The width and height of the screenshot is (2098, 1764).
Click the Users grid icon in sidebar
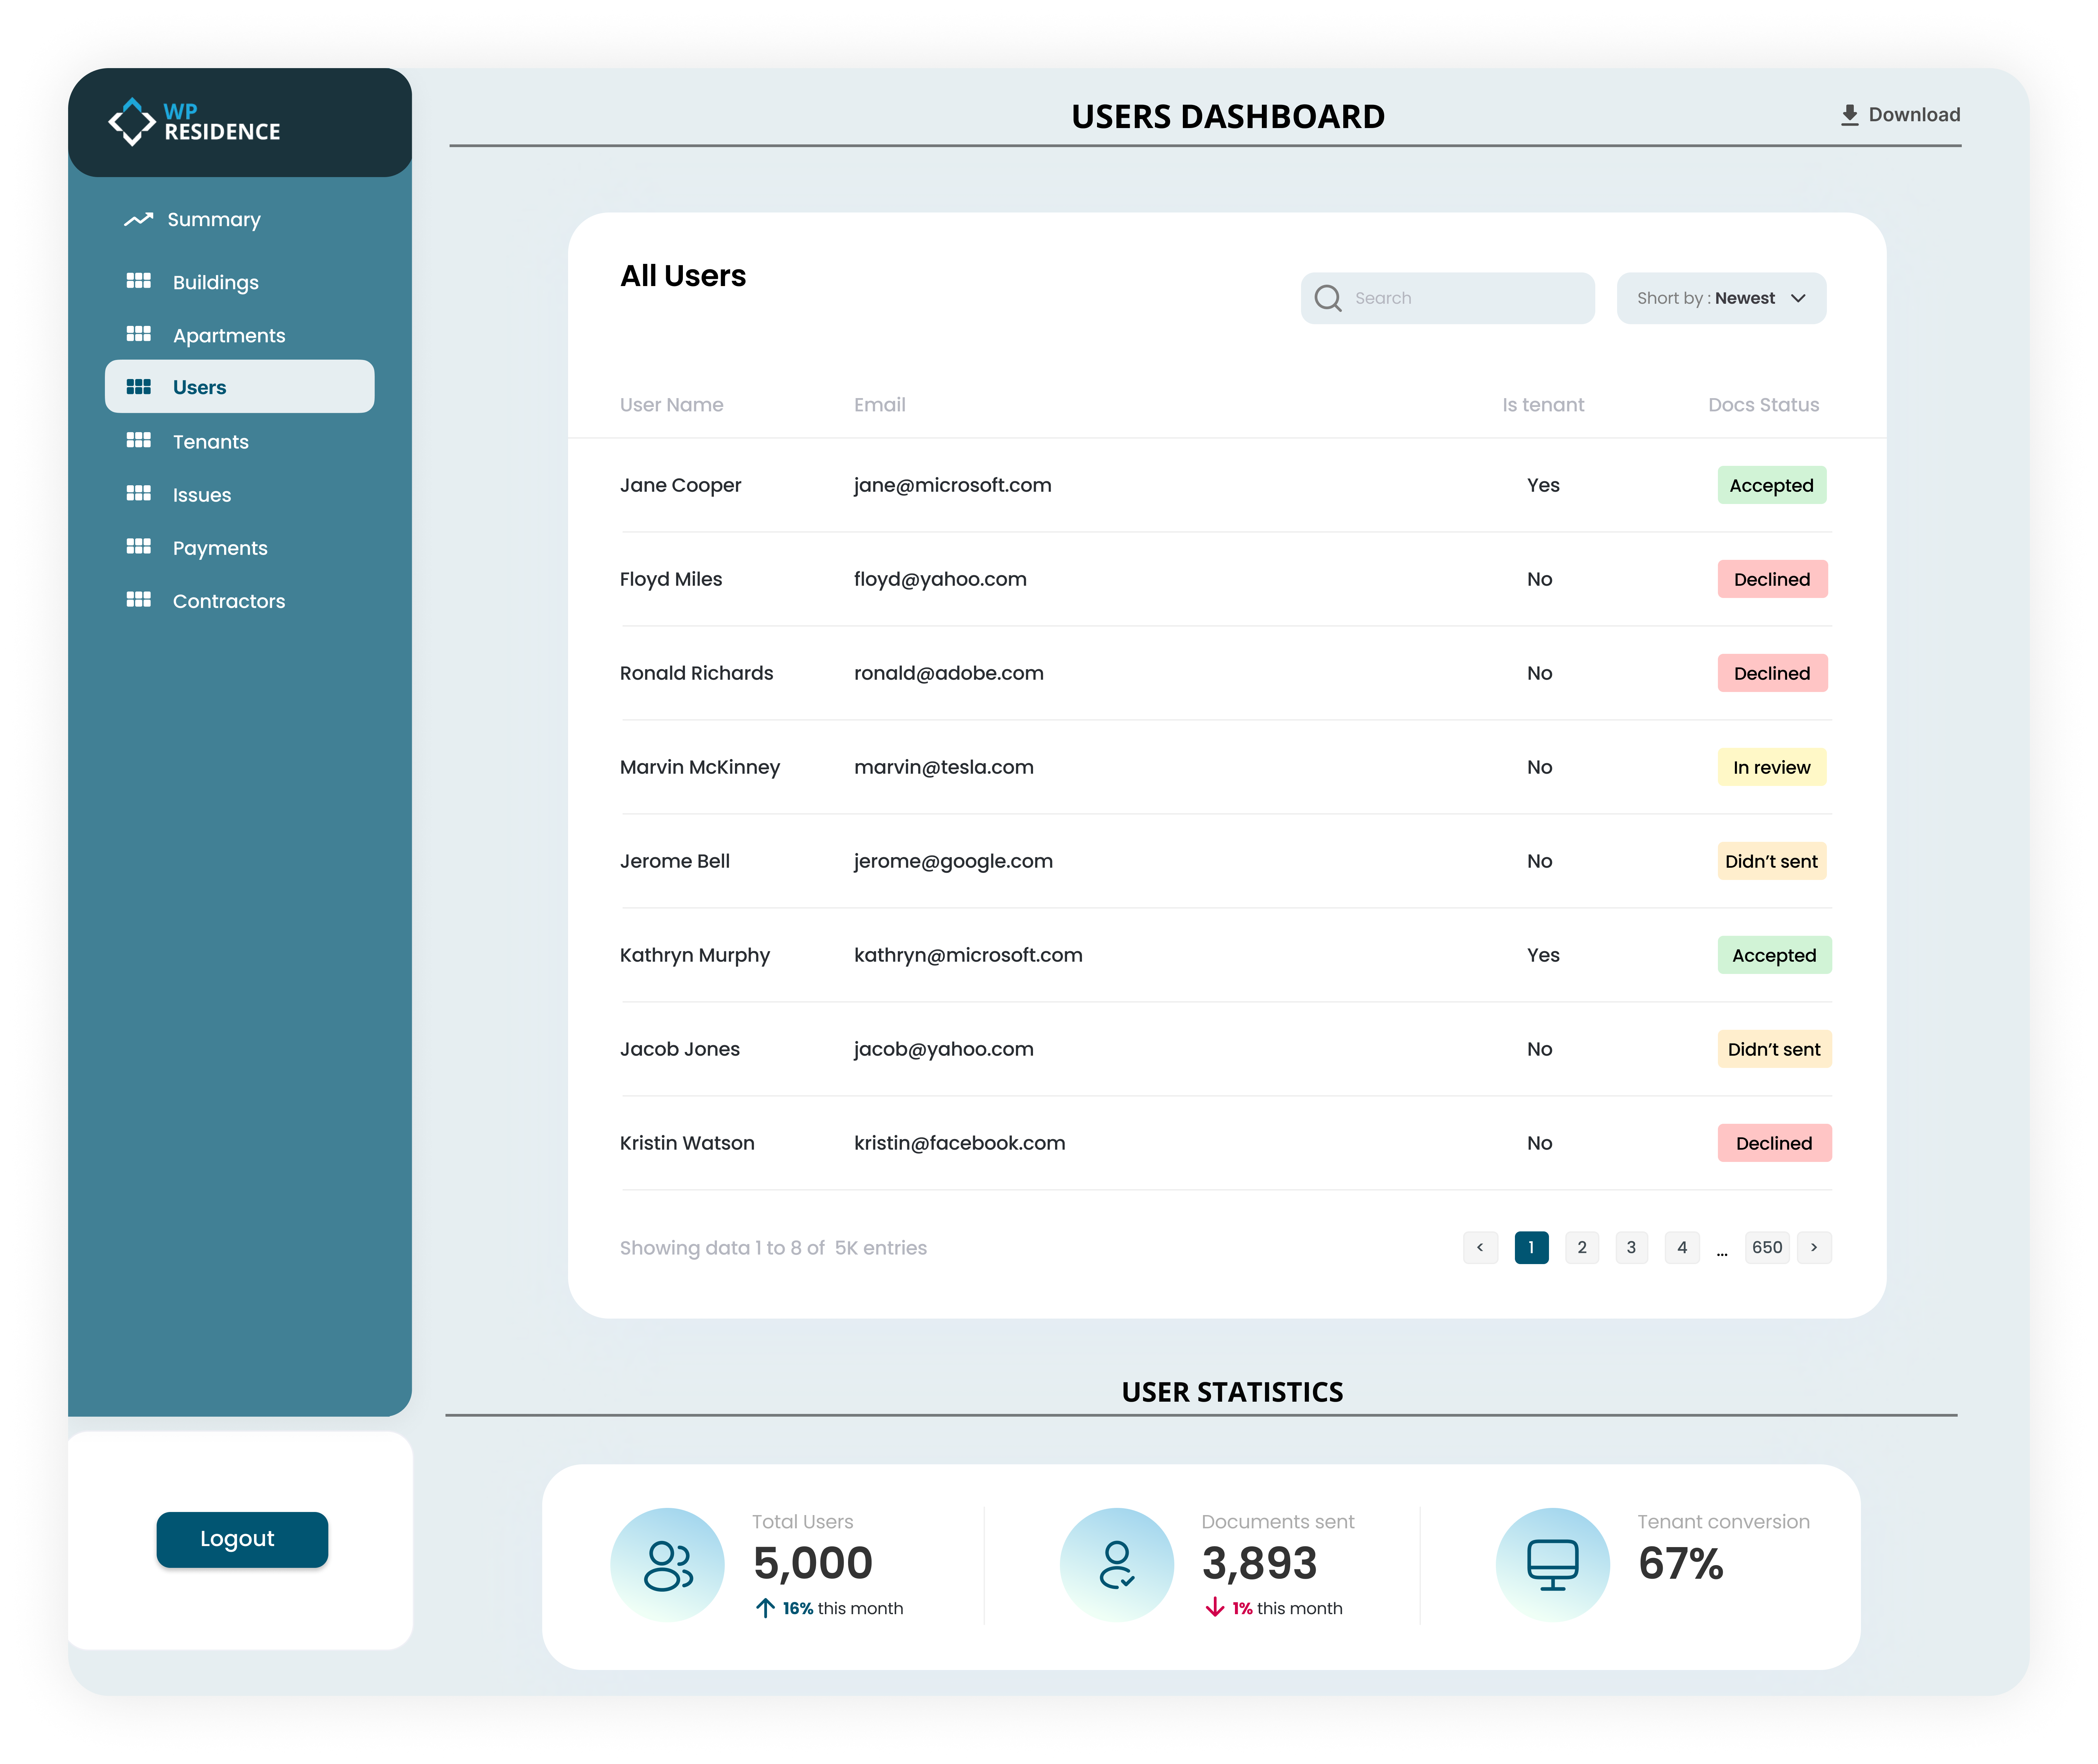pos(139,387)
